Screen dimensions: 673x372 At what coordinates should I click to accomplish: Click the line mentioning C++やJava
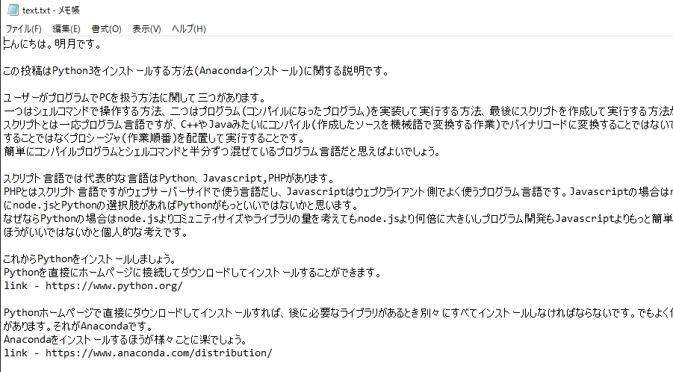pos(338,125)
